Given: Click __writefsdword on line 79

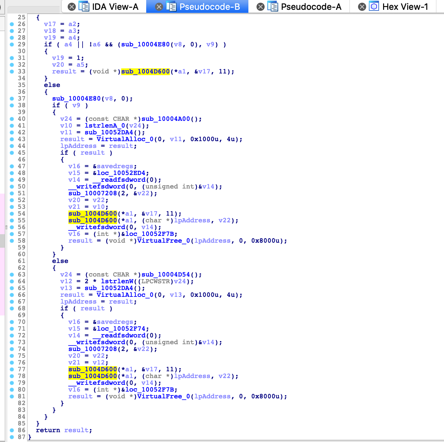Looking at the screenshot, I should pyautogui.click(x=97, y=383).
